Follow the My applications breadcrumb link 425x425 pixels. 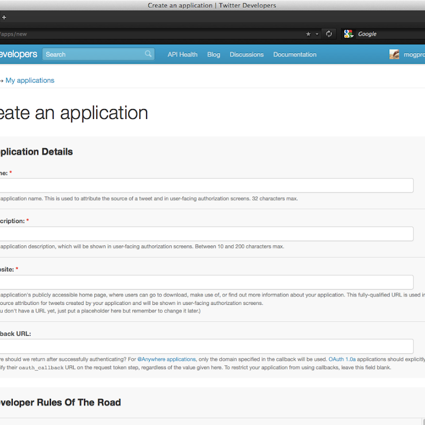[x=30, y=81]
